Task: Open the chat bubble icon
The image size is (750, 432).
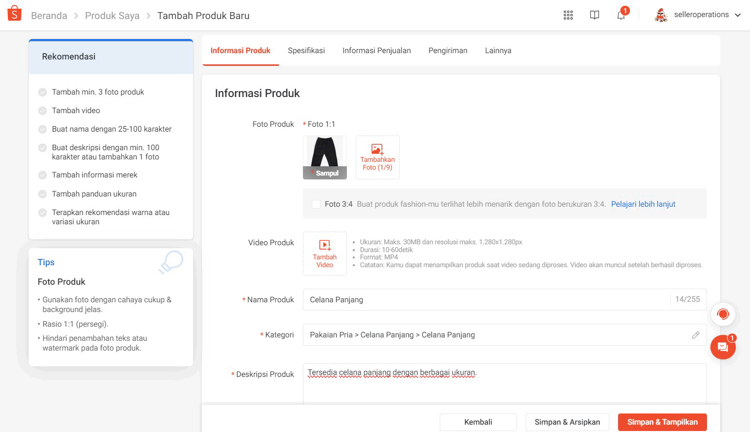Action: click(723, 347)
